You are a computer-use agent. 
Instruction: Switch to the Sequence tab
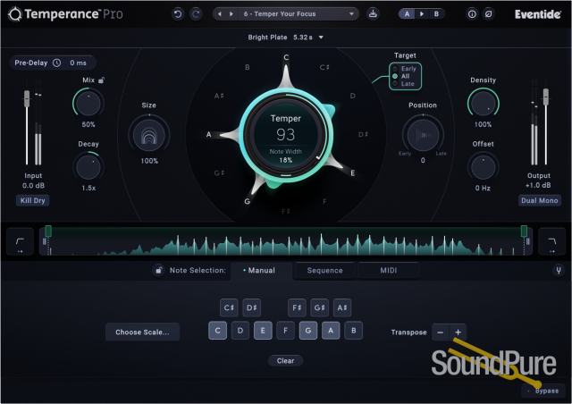(324, 271)
